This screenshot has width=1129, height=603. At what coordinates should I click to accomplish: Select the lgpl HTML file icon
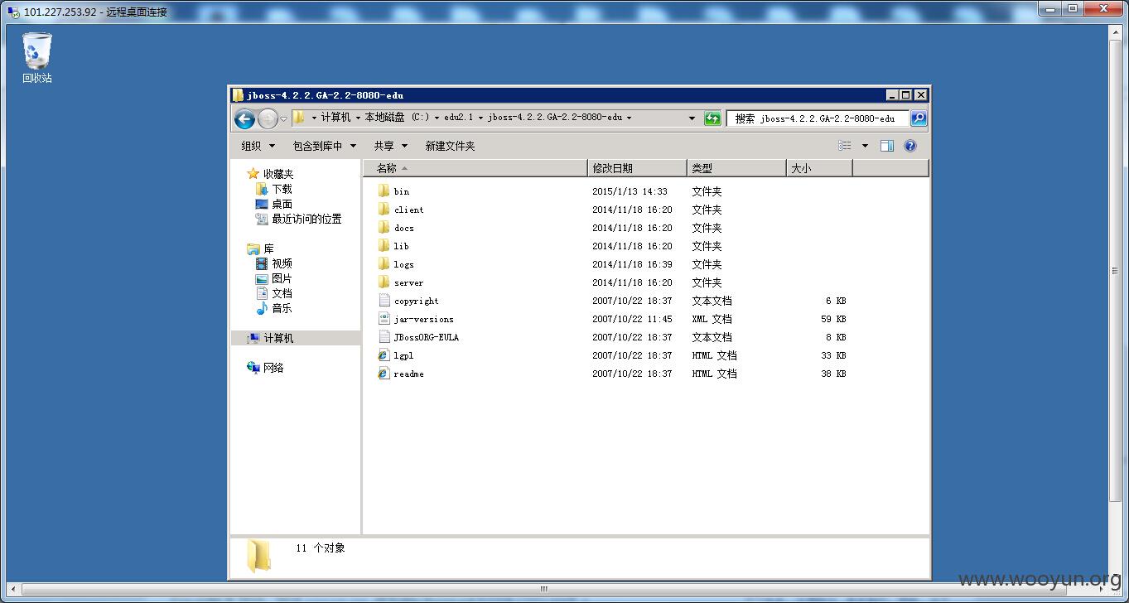384,355
